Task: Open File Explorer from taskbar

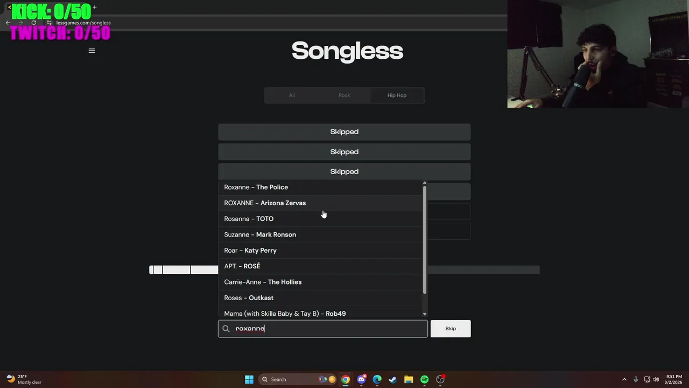Action: pos(409,379)
